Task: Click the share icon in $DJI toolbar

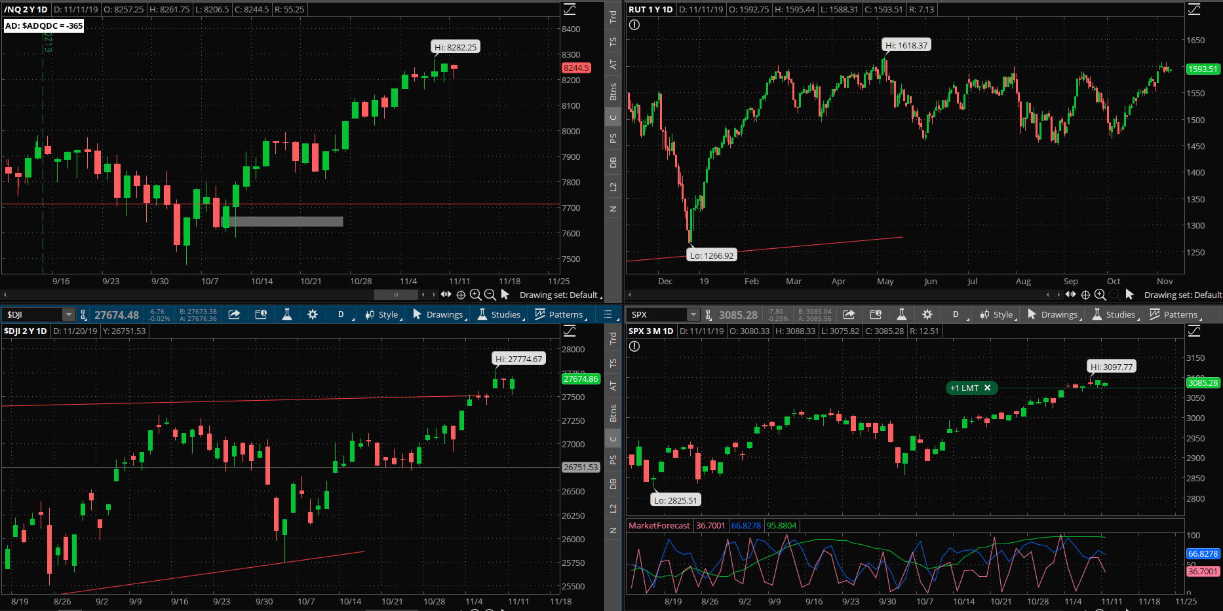Action: [x=234, y=314]
